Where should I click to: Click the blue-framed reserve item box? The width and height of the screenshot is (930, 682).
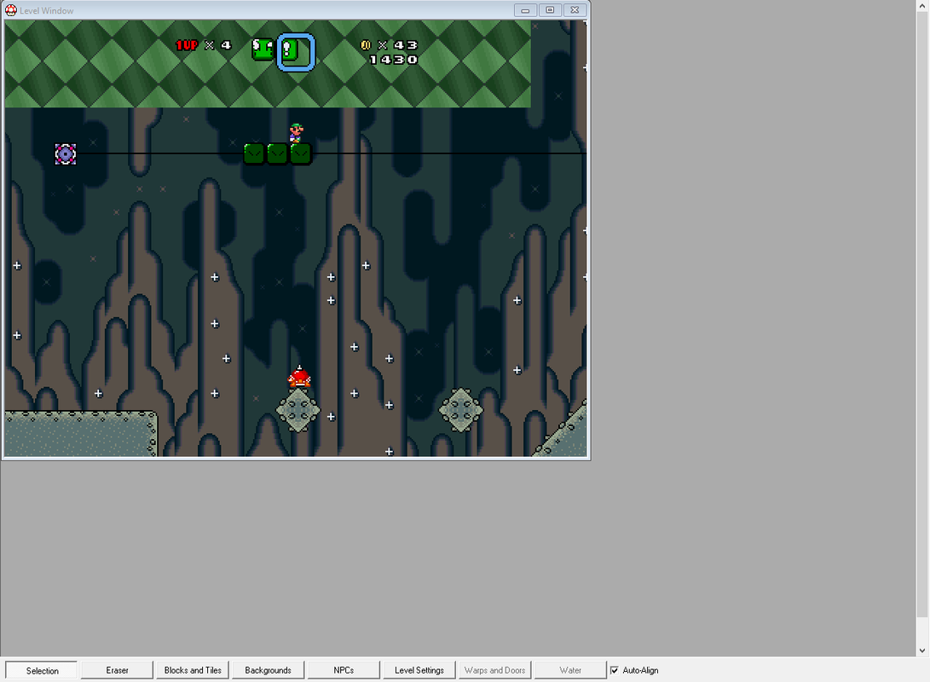pos(296,52)
